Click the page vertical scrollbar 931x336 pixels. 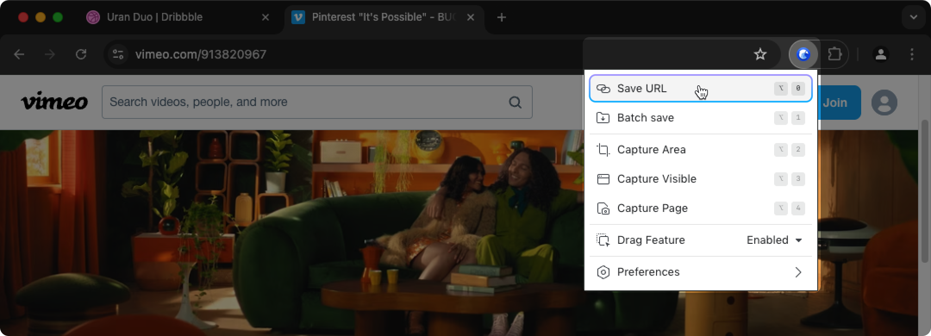click(x=925, y=192)
